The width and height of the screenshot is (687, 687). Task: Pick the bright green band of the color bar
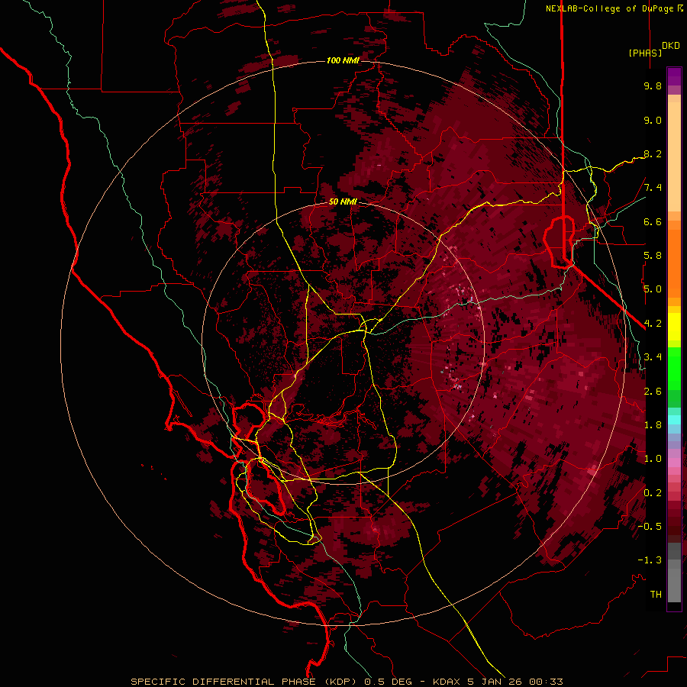[674, 368]
